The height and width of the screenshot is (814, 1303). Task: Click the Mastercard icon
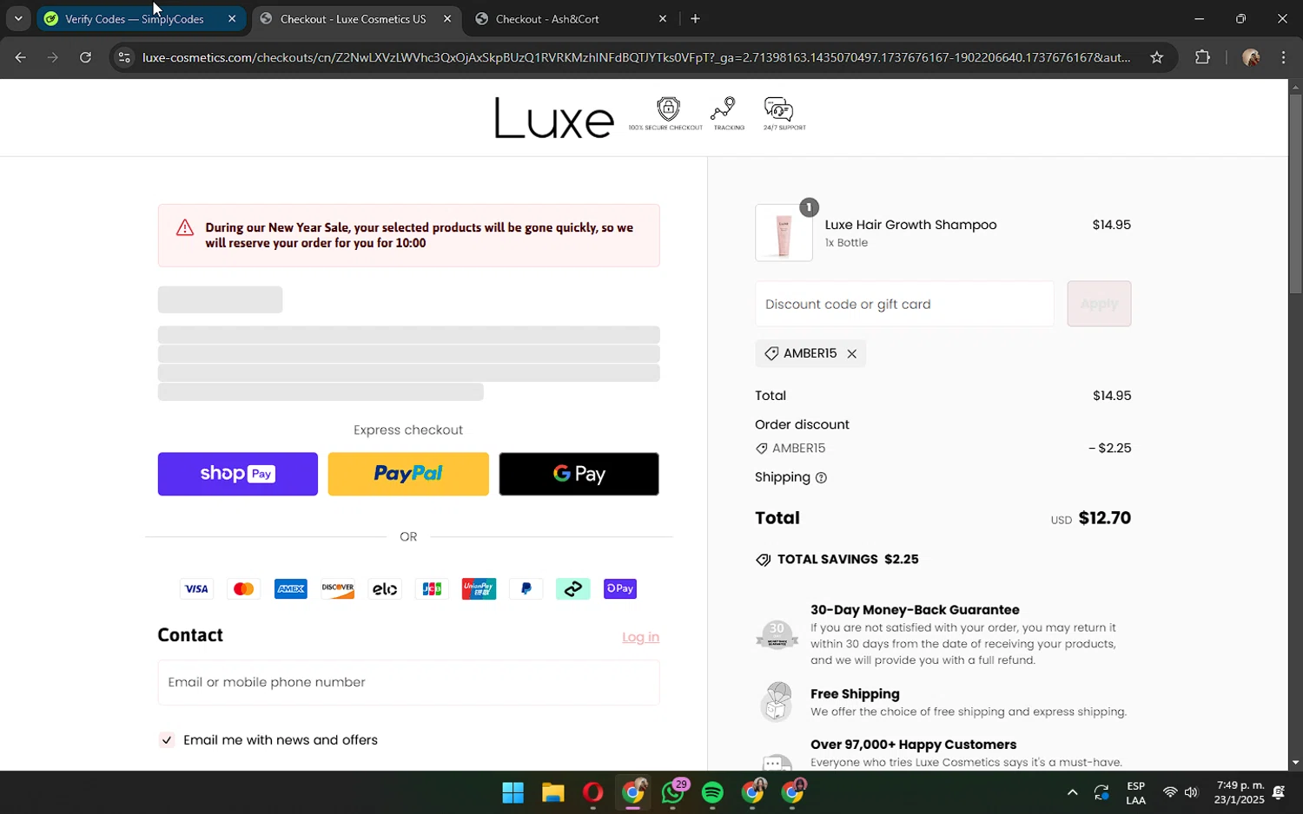tap(243, 588)
